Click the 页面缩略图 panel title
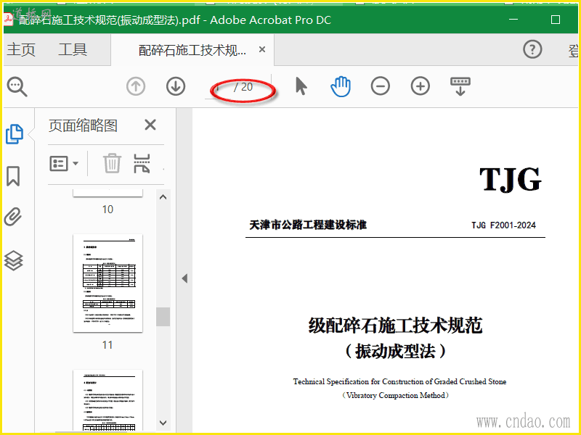This screenshot has height=435, width=581. pos(83,125)
